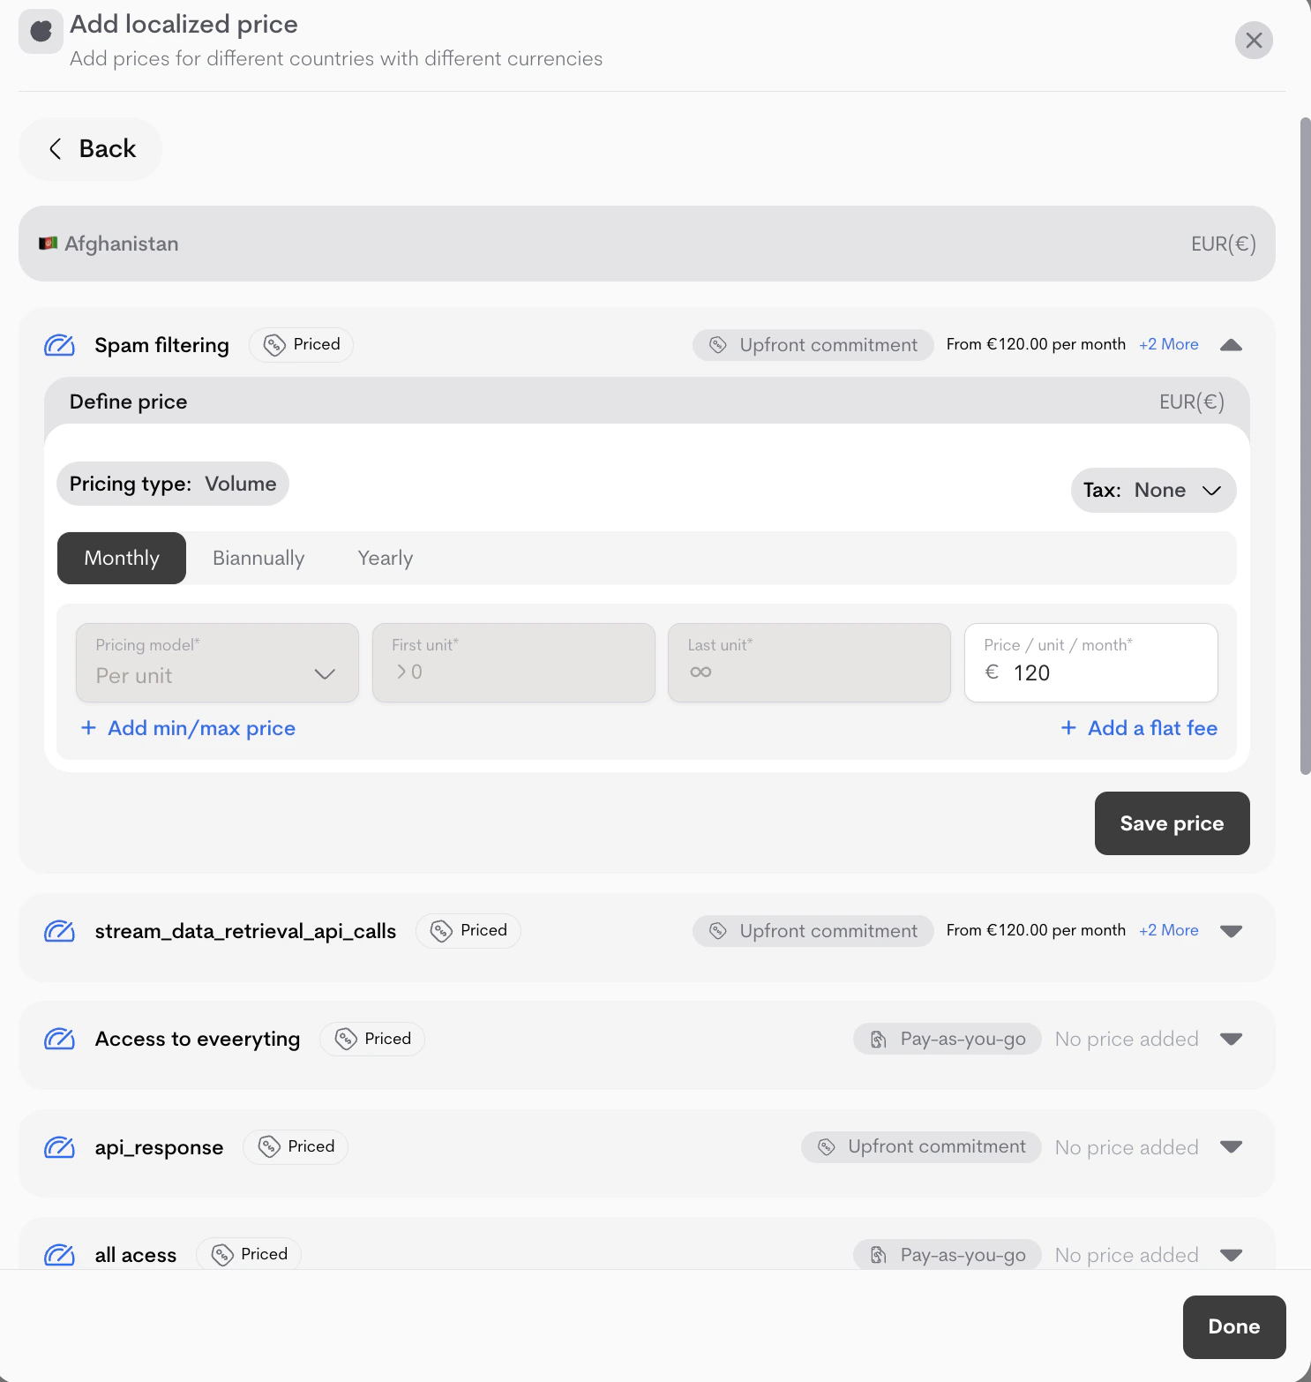Viewport: 1311px width, 1382px height.
Task: Expand the Access to eveeryting row
Action: (1231, 1039)
